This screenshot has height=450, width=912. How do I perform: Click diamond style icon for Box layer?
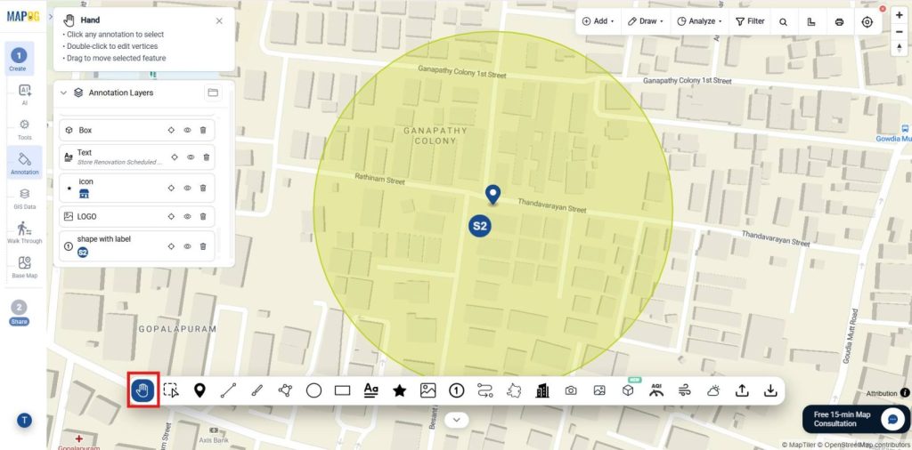[171, 130]
